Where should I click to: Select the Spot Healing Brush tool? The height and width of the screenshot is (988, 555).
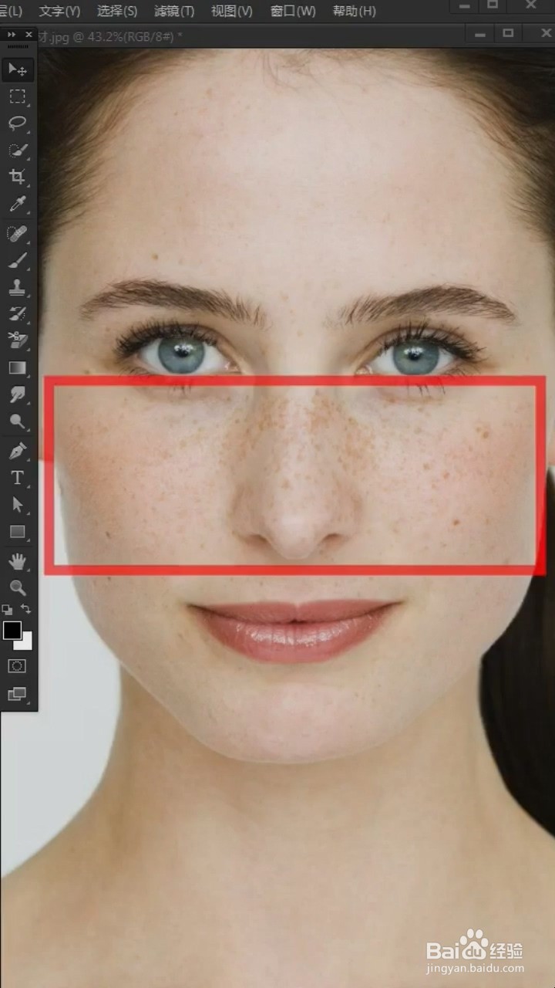(x=17, y=233)
